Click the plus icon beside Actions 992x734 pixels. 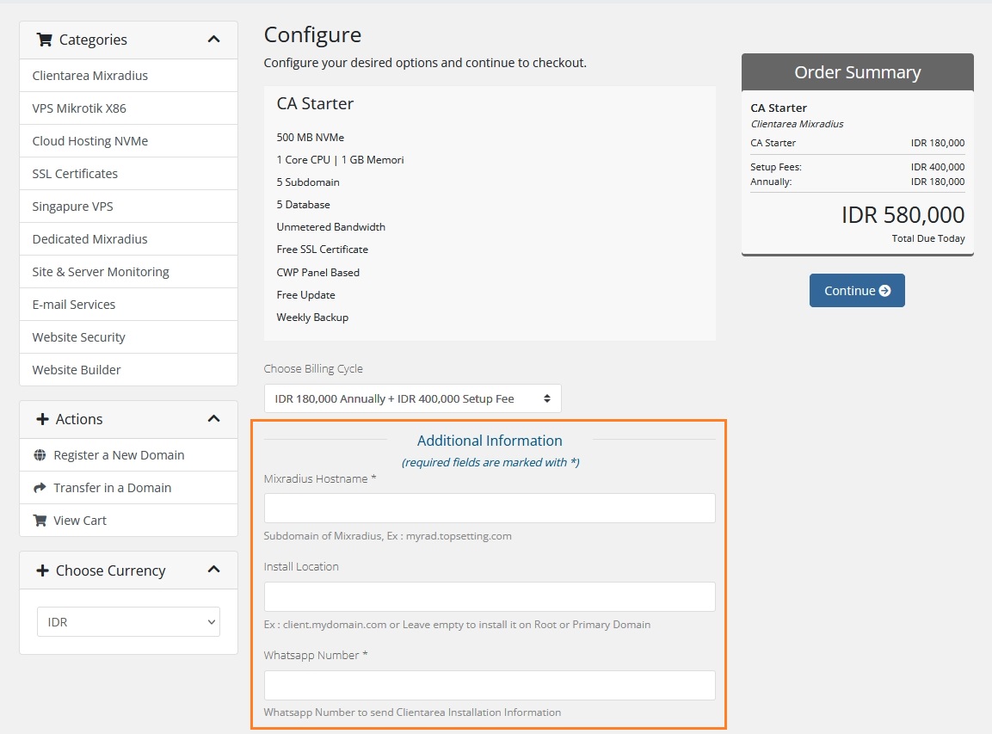[42, 419]
